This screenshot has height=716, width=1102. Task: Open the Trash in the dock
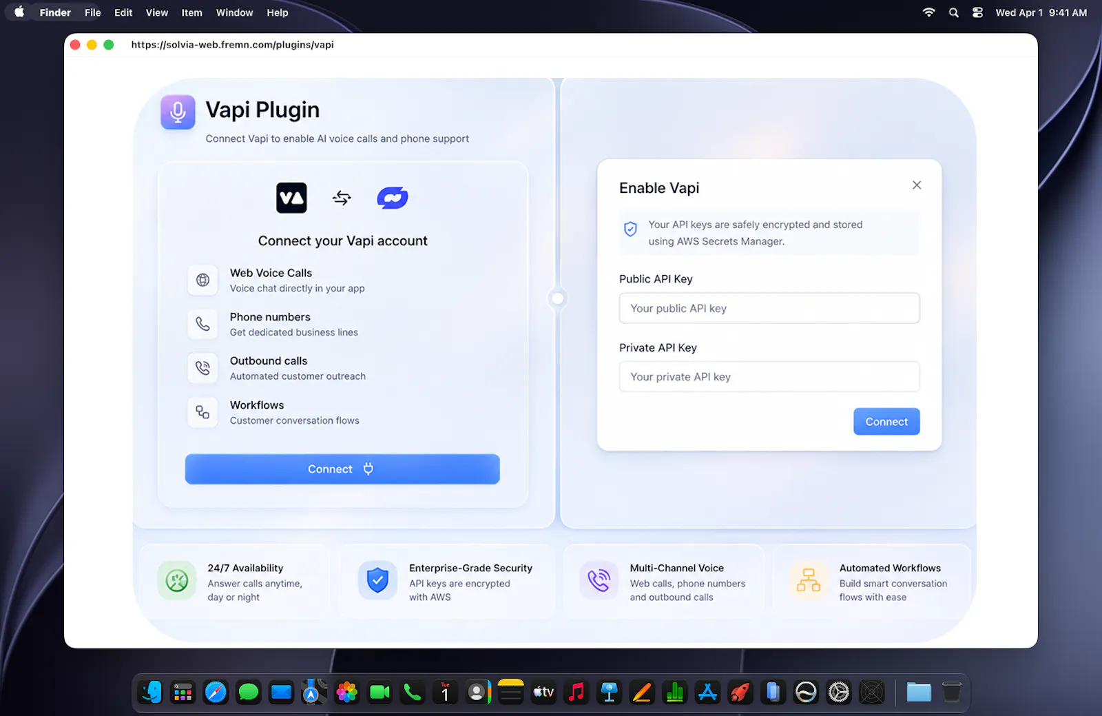point(952,692)
